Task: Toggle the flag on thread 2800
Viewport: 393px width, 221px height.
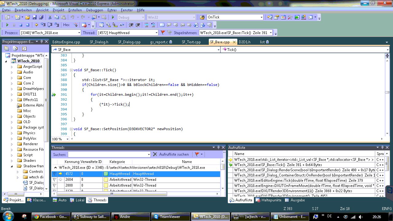Action: (54, 185)
